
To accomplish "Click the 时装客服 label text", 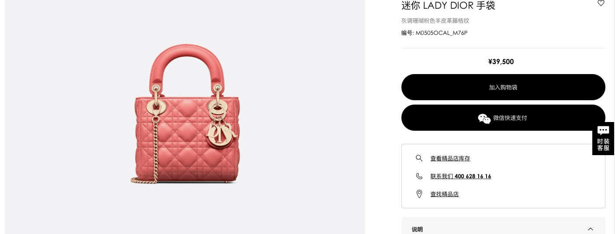I will [603, 145].
